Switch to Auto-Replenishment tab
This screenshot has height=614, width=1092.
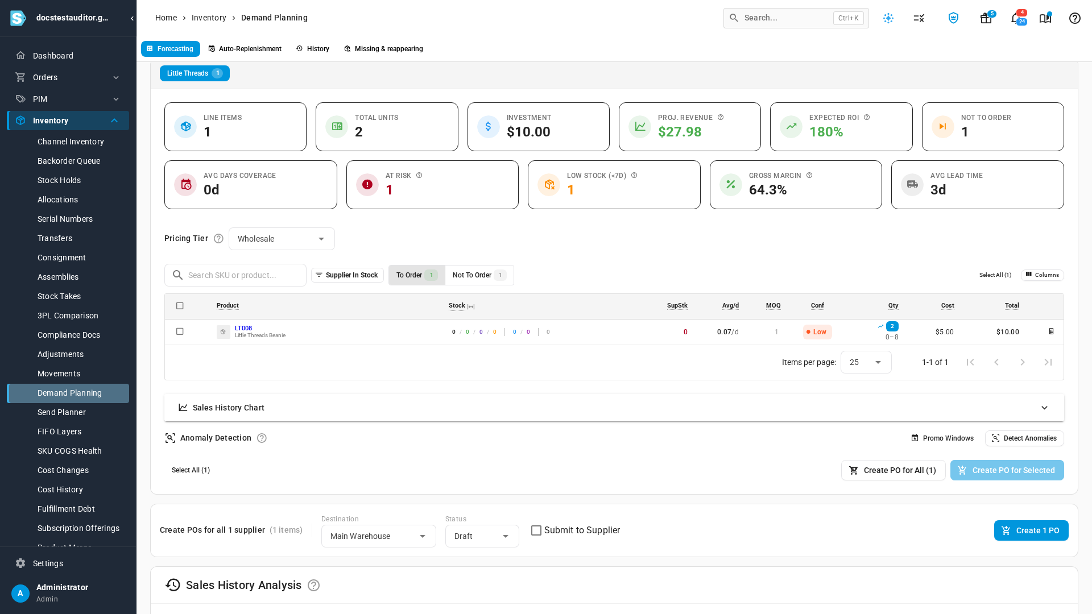pyautogui.click(x=245, y=49)
